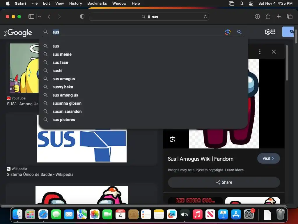Reload the current page
This screenshot has width=298, height=224.
pos(205,17)
